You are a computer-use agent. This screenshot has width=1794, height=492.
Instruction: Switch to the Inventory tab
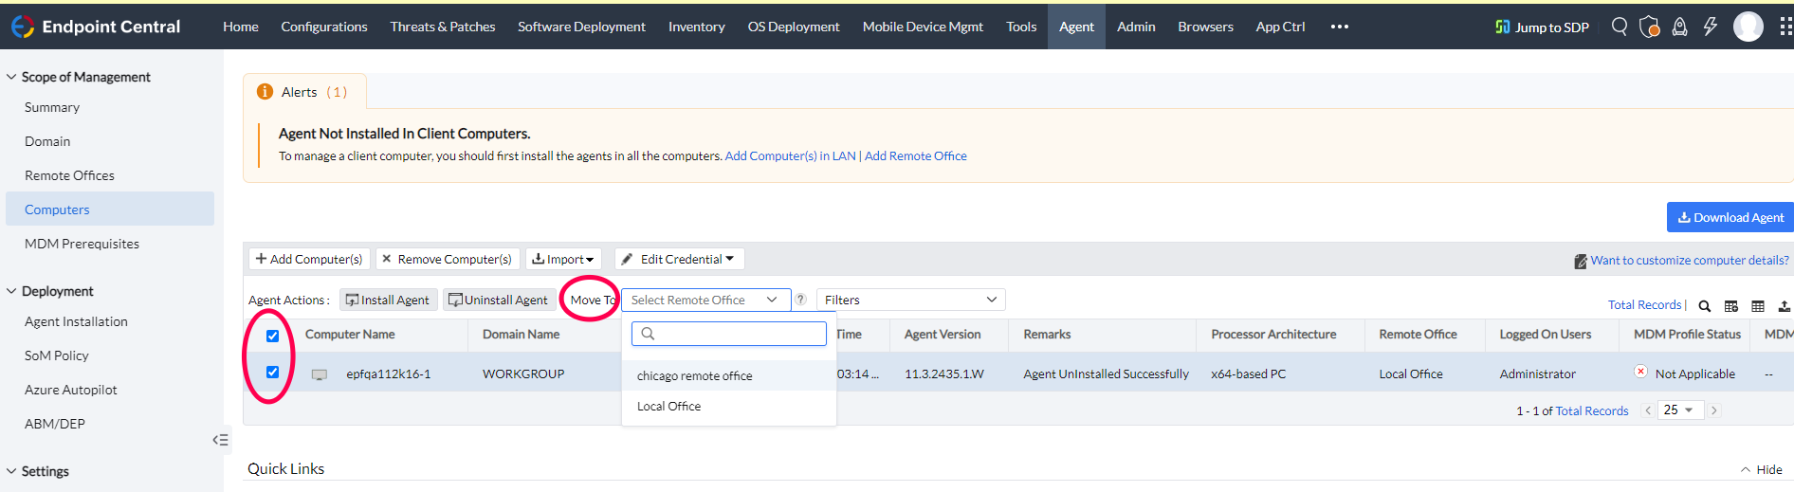tap(696, 27)
